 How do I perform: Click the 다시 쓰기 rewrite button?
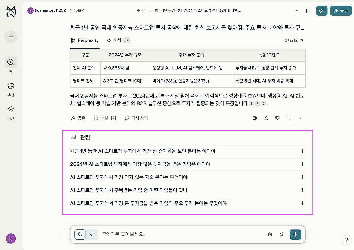[136, 118]
